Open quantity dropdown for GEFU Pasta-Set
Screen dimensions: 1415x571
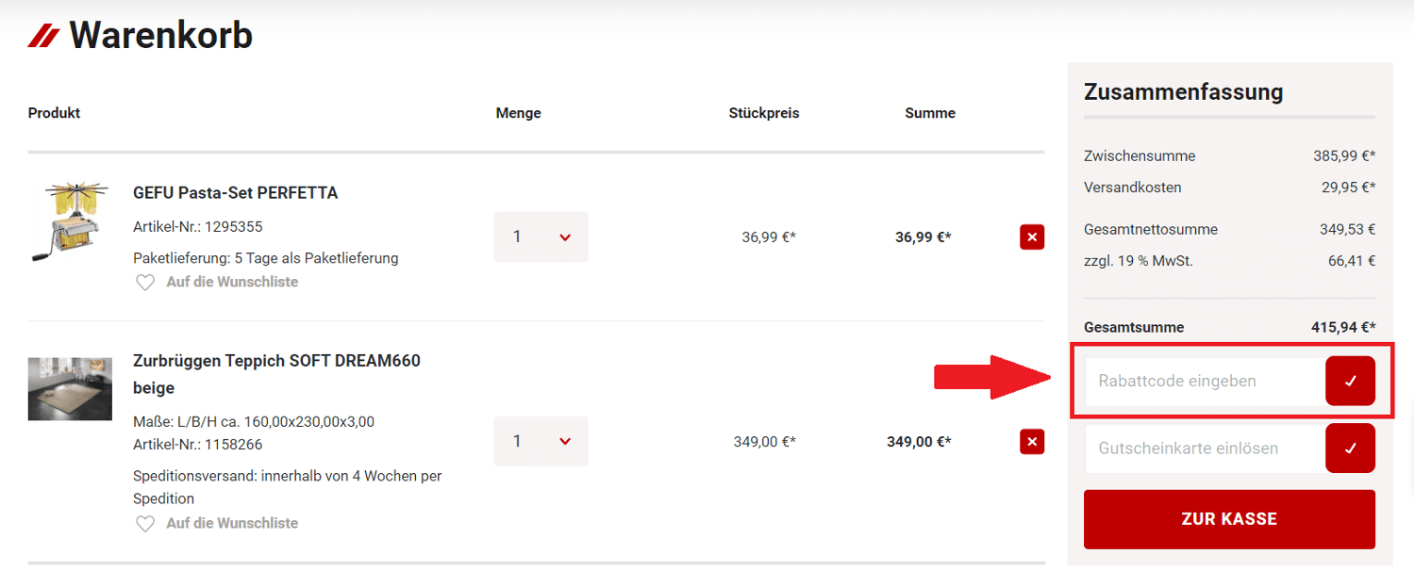click(541, 237)
